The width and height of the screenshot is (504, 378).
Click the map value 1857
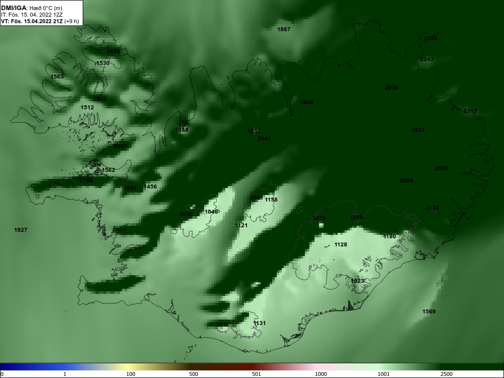(x=254, y=131)
